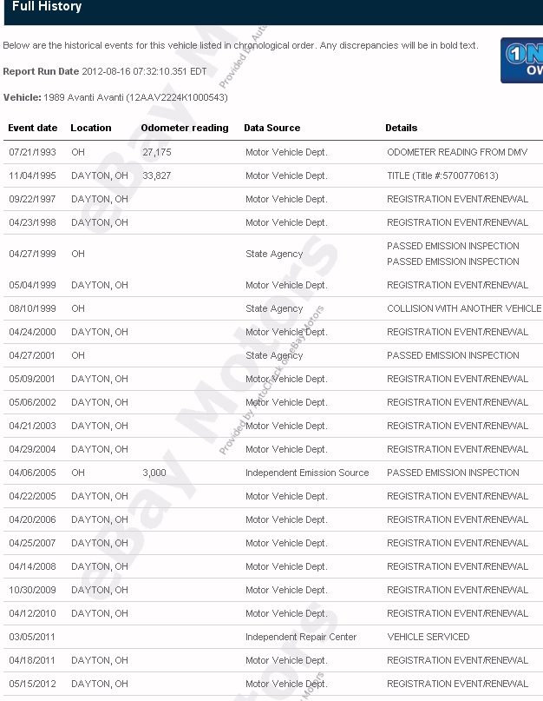Select the TITLE number details entry
543x701 pixels.
(442, 175)
